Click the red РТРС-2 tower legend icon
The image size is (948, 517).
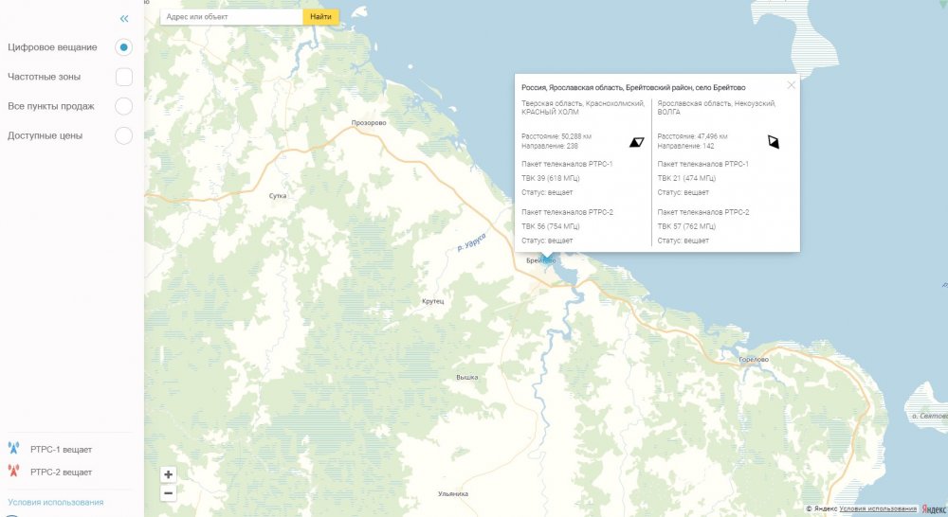pyautogui.click(x=13, y=471)
